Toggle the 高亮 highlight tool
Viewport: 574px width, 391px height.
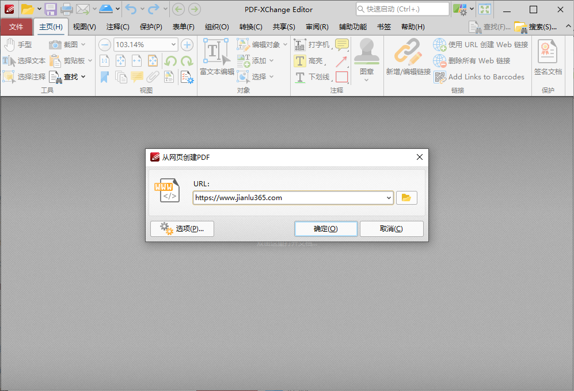[309, 61]
